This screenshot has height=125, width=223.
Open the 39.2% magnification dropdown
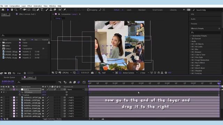pyautogui.click(x=67, y=73)
